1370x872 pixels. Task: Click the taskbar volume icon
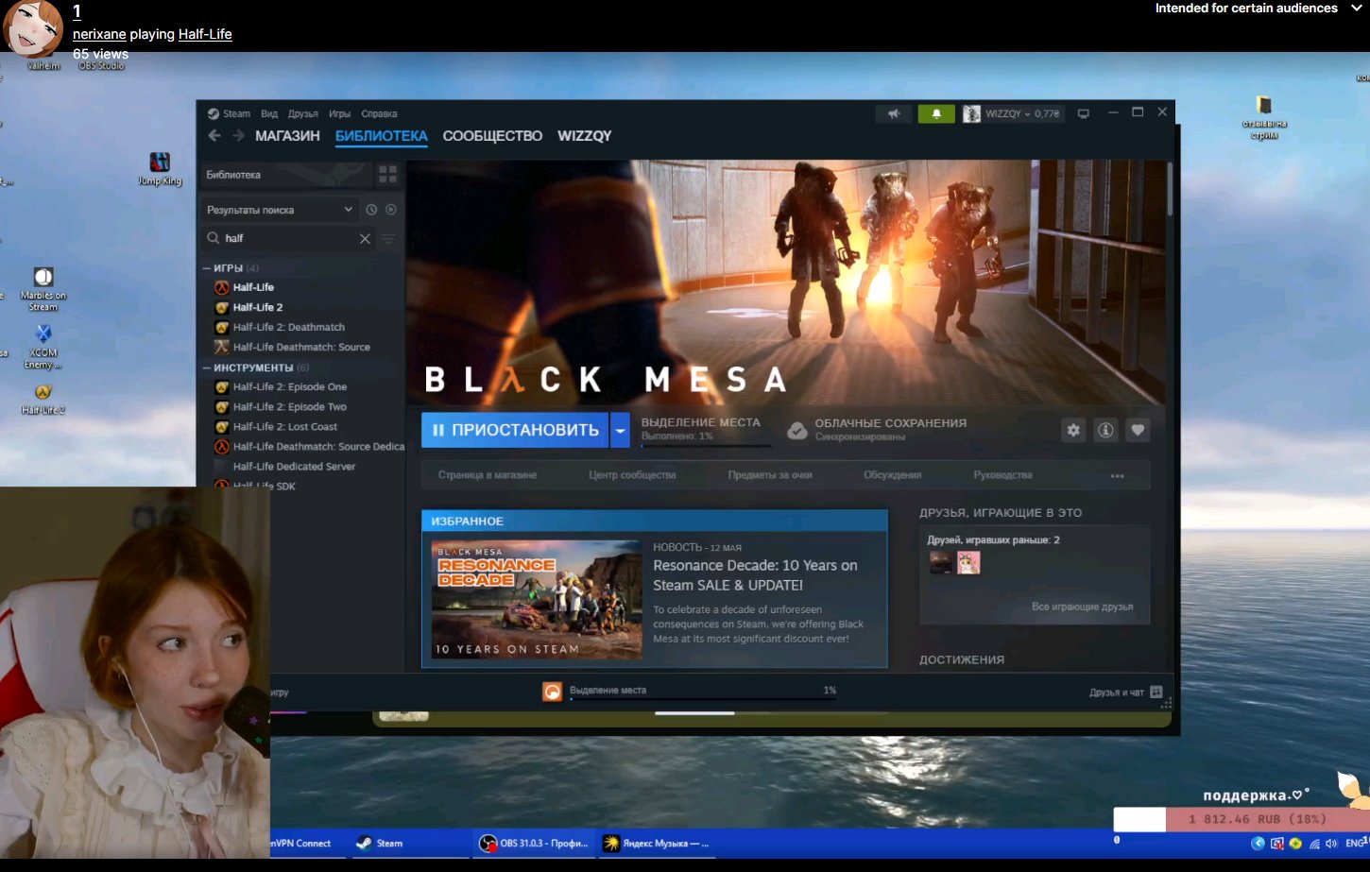[1331, 844]
